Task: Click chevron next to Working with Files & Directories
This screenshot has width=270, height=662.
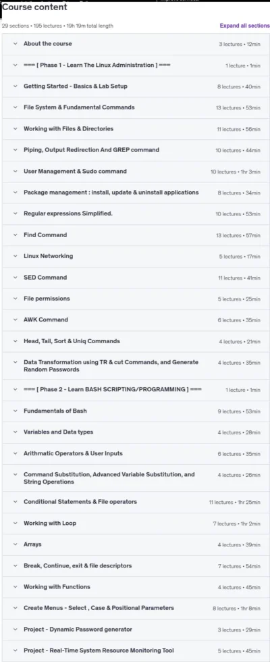Action: coord(15,129)
